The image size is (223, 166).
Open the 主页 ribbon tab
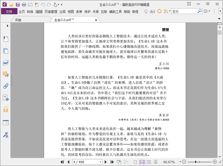pyautogui.click(x=22, y=12)
